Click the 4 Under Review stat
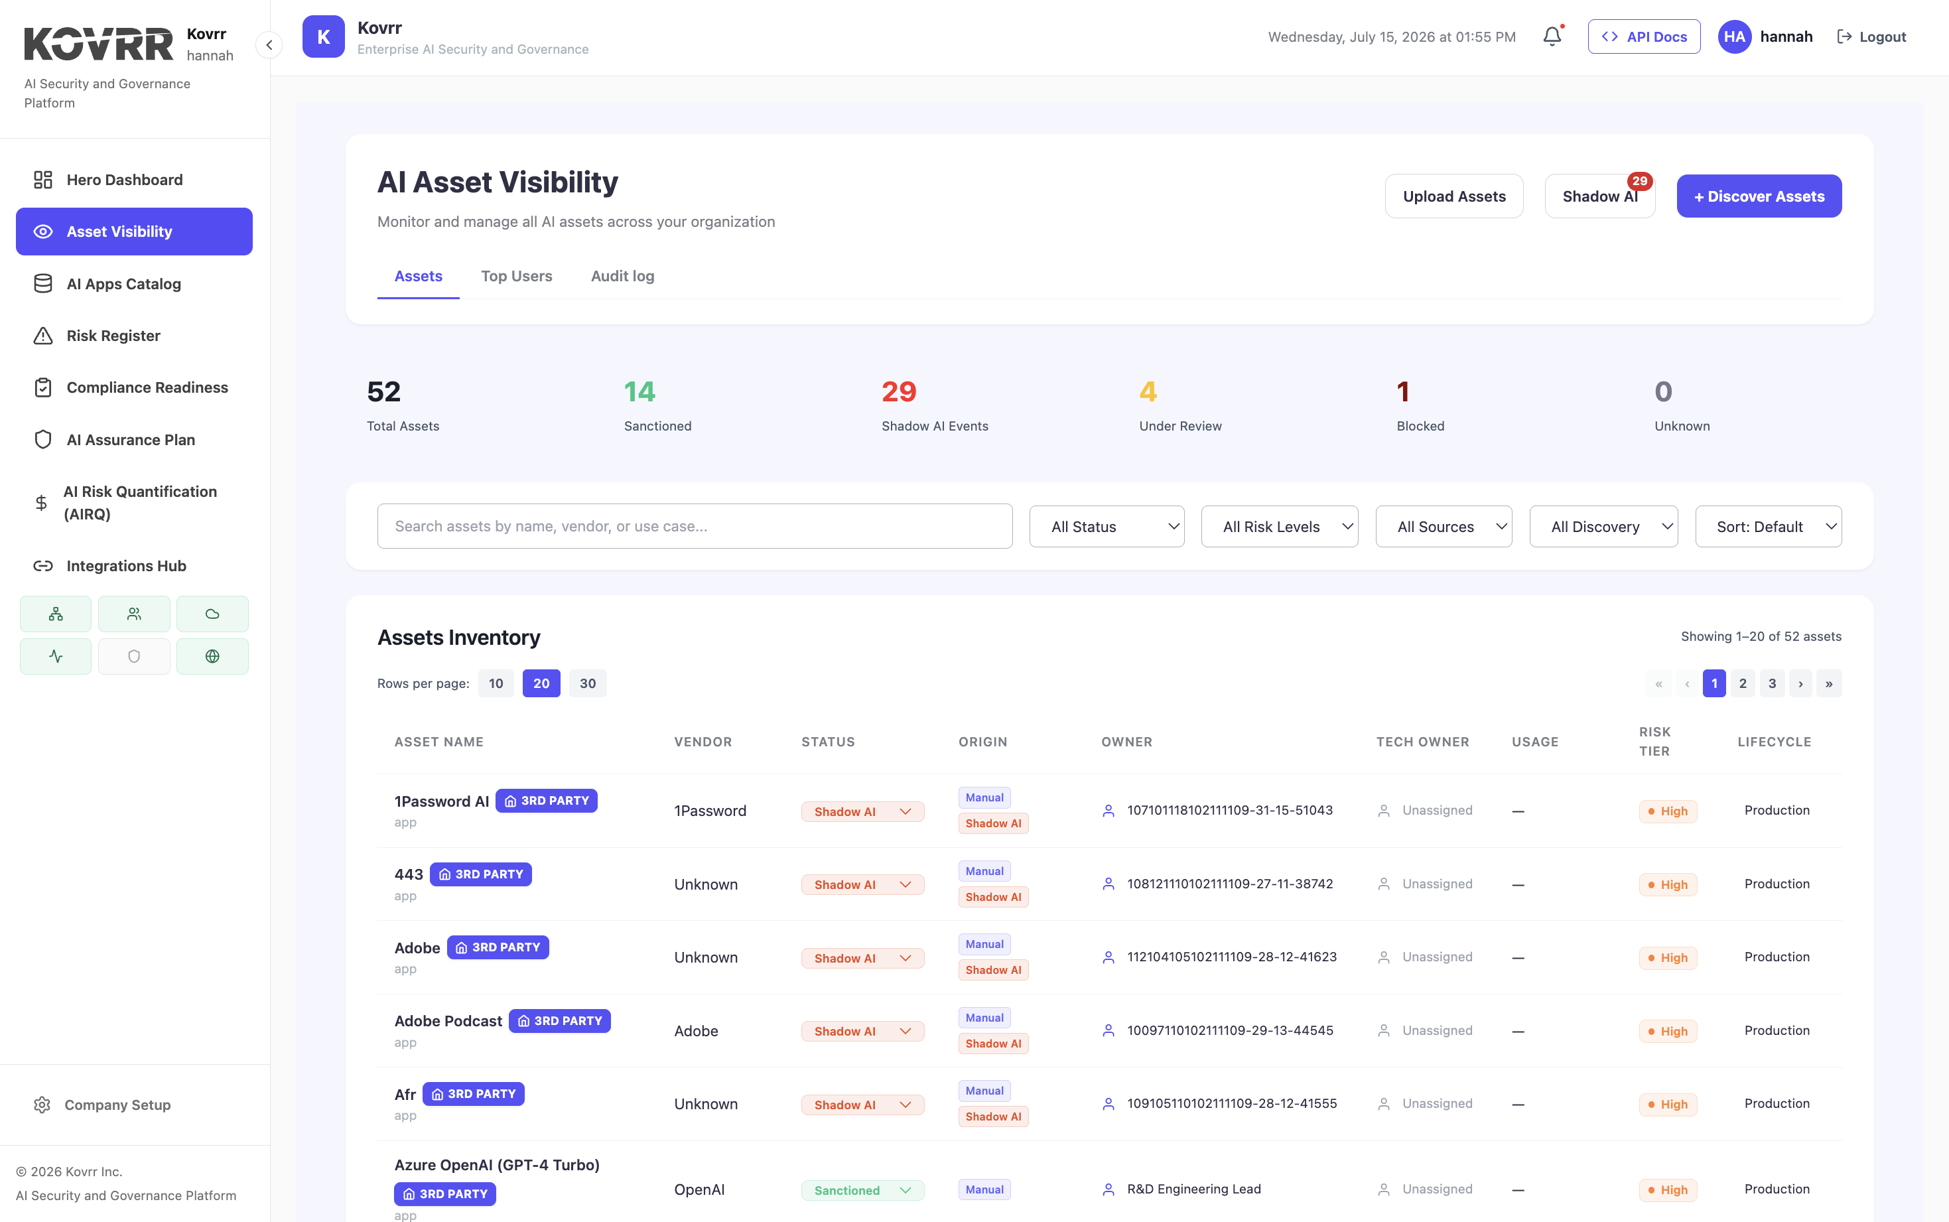The image size is (1949, 1222). pos(1181,406)
